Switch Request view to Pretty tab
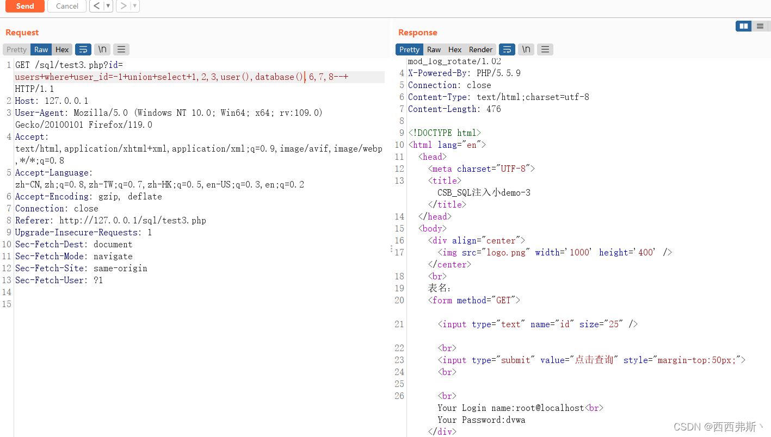This screenshot has height=437, width=771. click(x=16, y=49)
